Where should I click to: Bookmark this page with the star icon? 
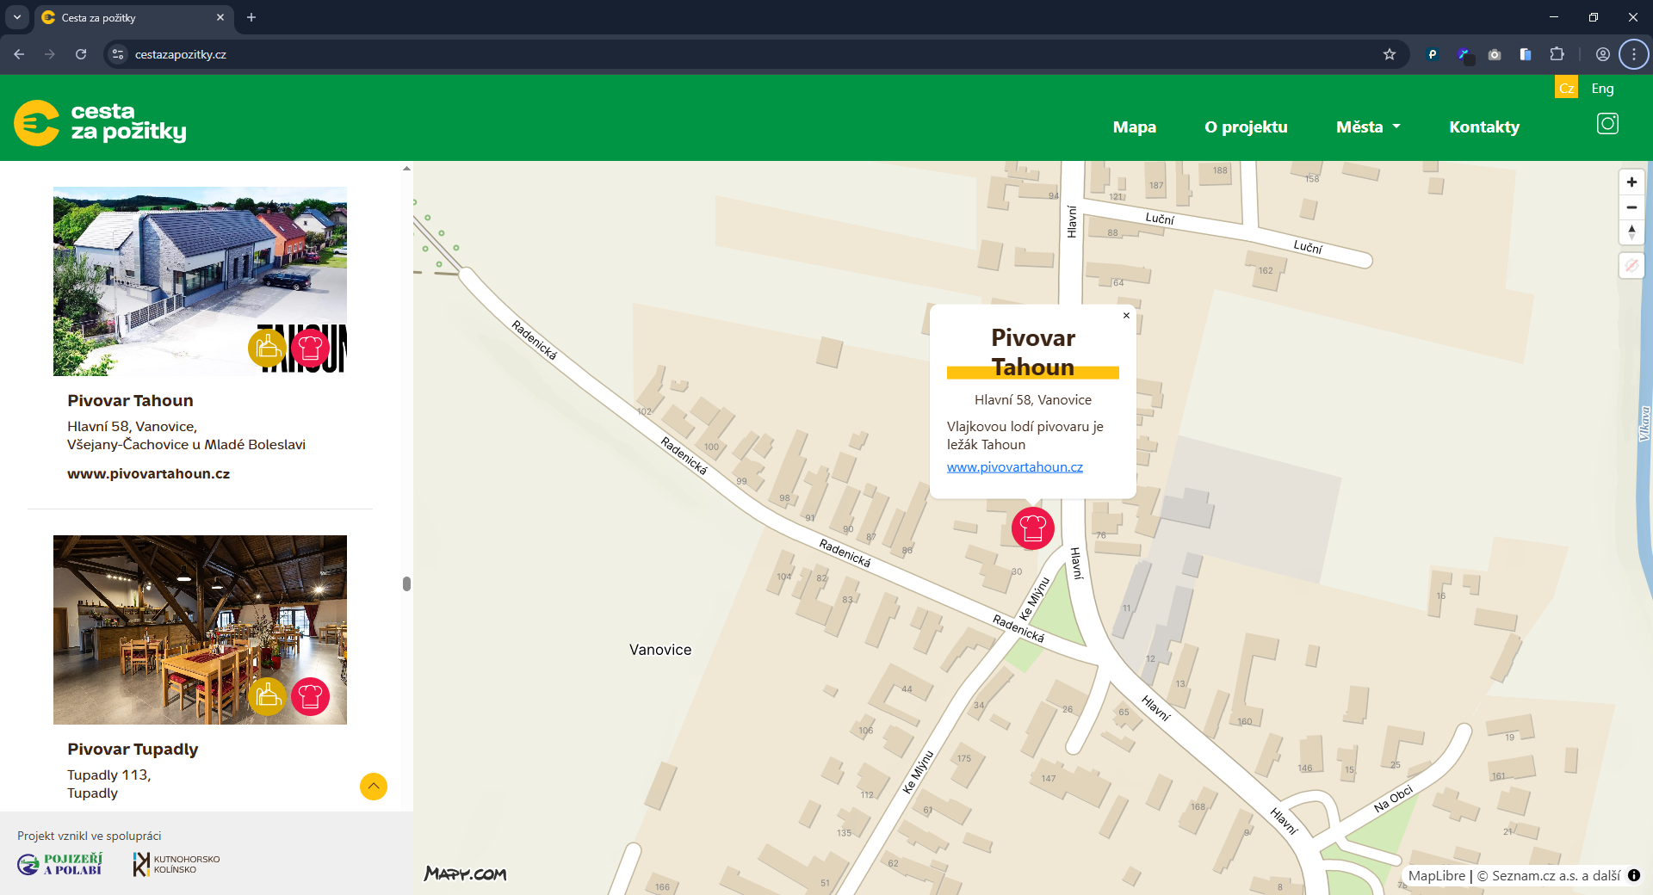coord(1389,54)
